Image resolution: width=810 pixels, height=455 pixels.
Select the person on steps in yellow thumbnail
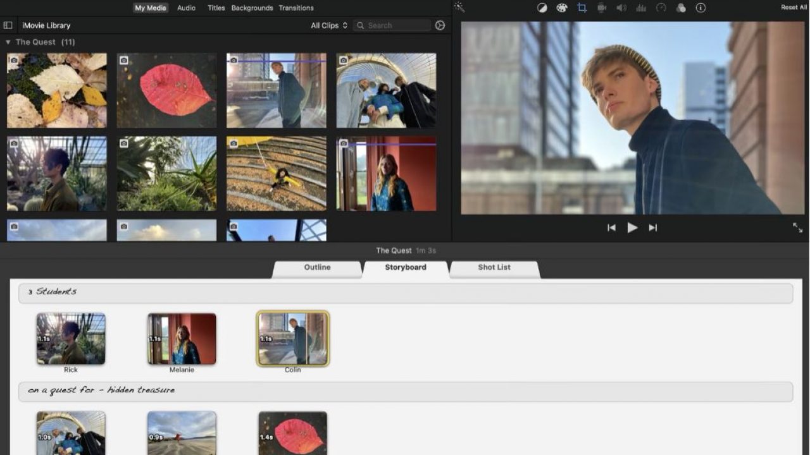pos(277,174)
